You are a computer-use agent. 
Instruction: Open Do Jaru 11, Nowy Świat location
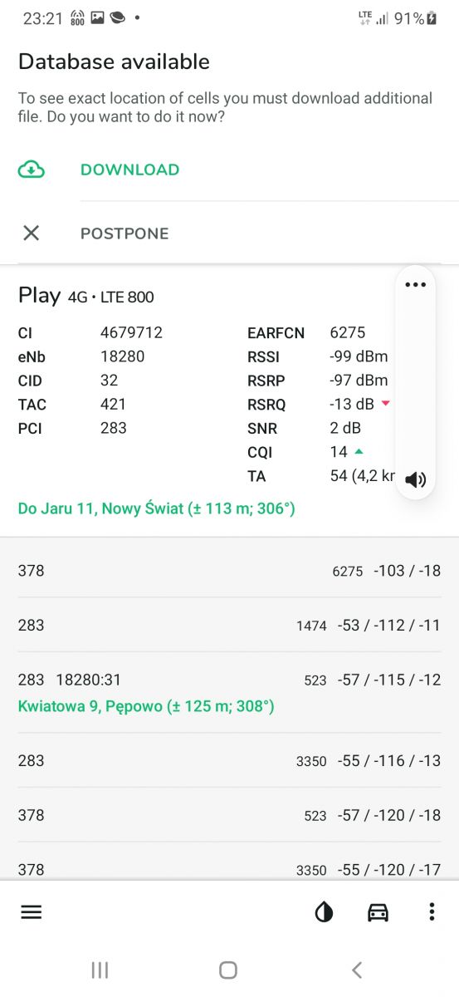[157, 508]
